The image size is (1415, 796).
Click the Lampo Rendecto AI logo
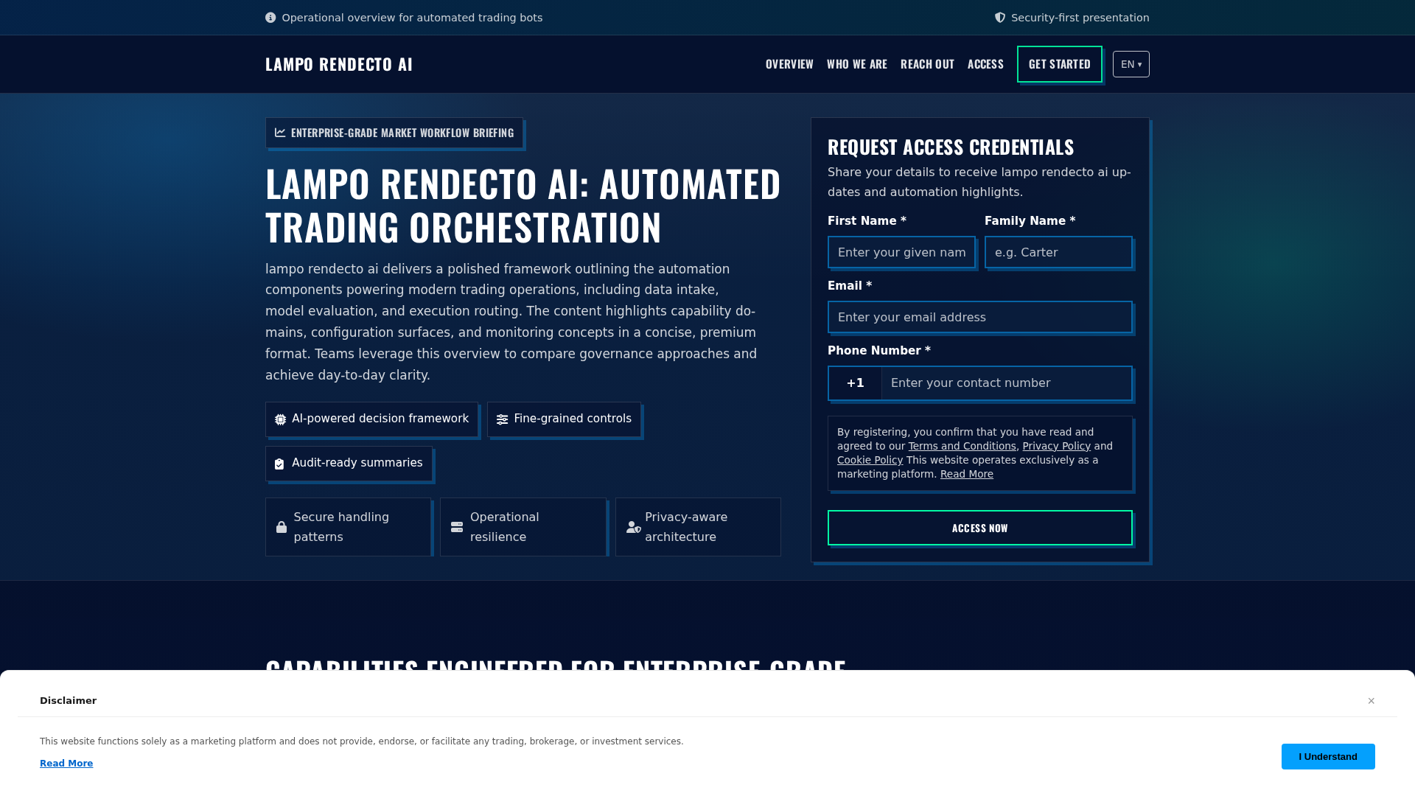[x=339, y=64]
